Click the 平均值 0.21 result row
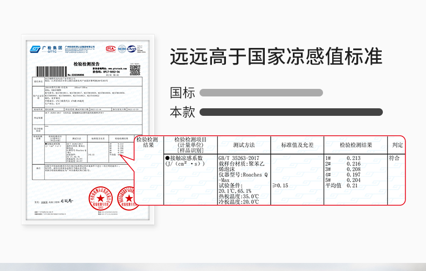 (342, 185)
